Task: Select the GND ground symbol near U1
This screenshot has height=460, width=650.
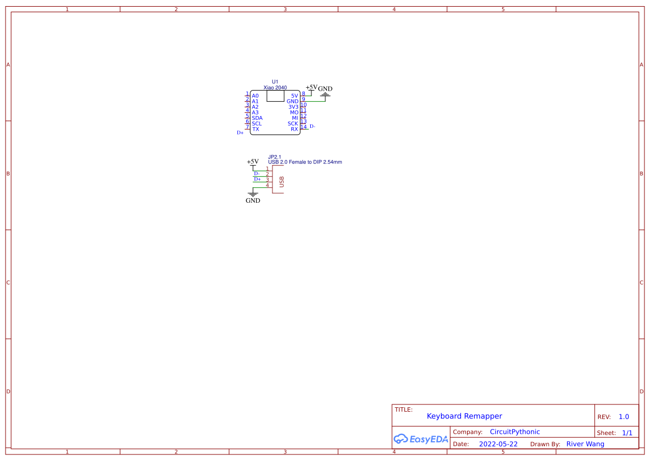Action: pos(325,95)
